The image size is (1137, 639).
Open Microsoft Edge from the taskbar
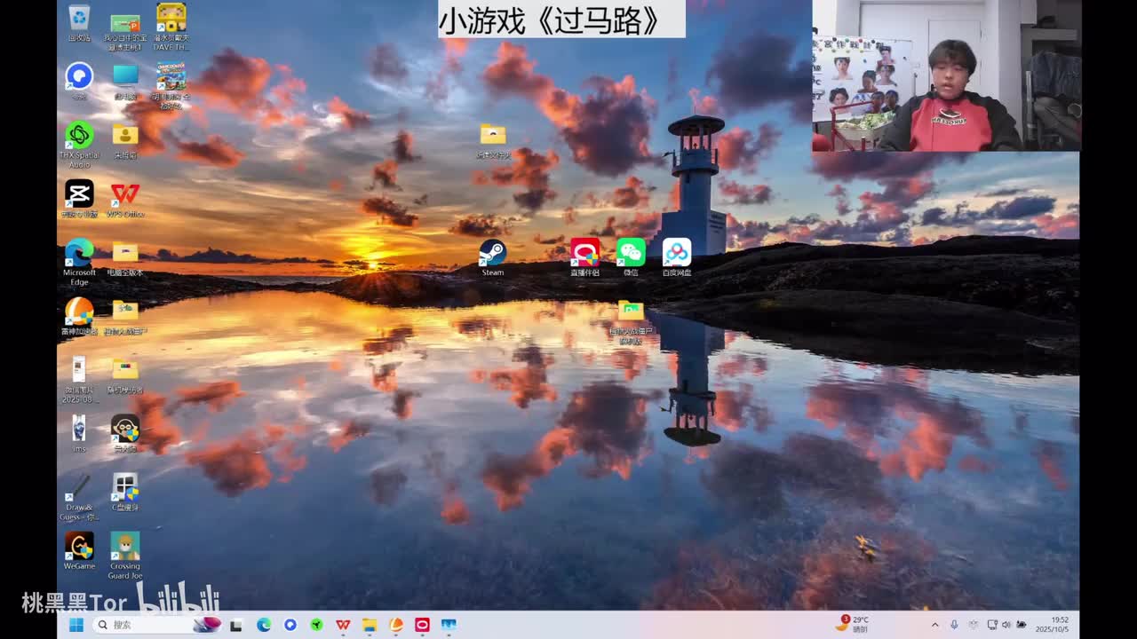coord(264,625)
